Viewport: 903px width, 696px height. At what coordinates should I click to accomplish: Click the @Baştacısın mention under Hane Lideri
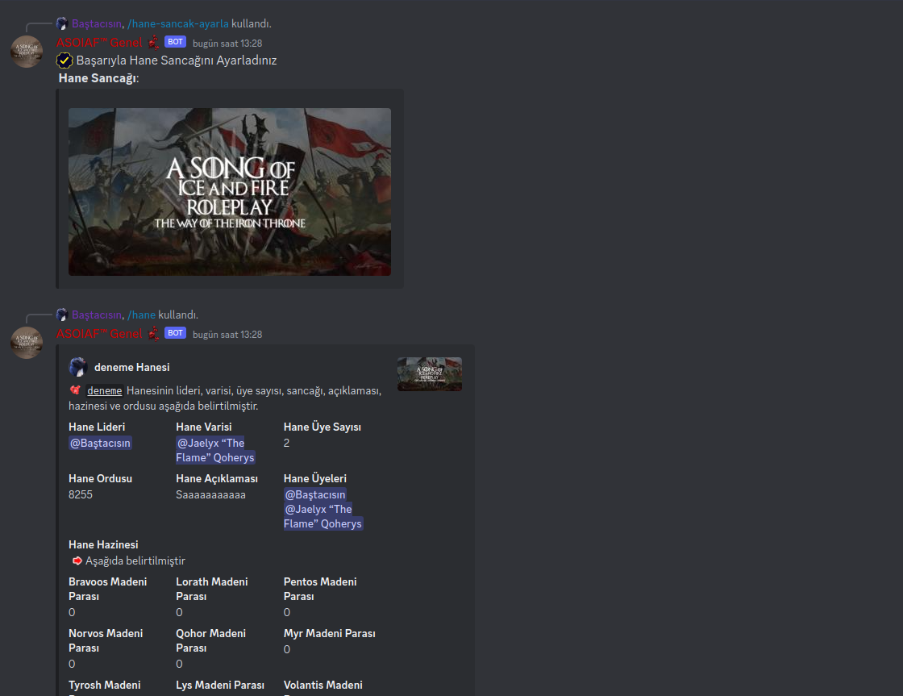99,442
